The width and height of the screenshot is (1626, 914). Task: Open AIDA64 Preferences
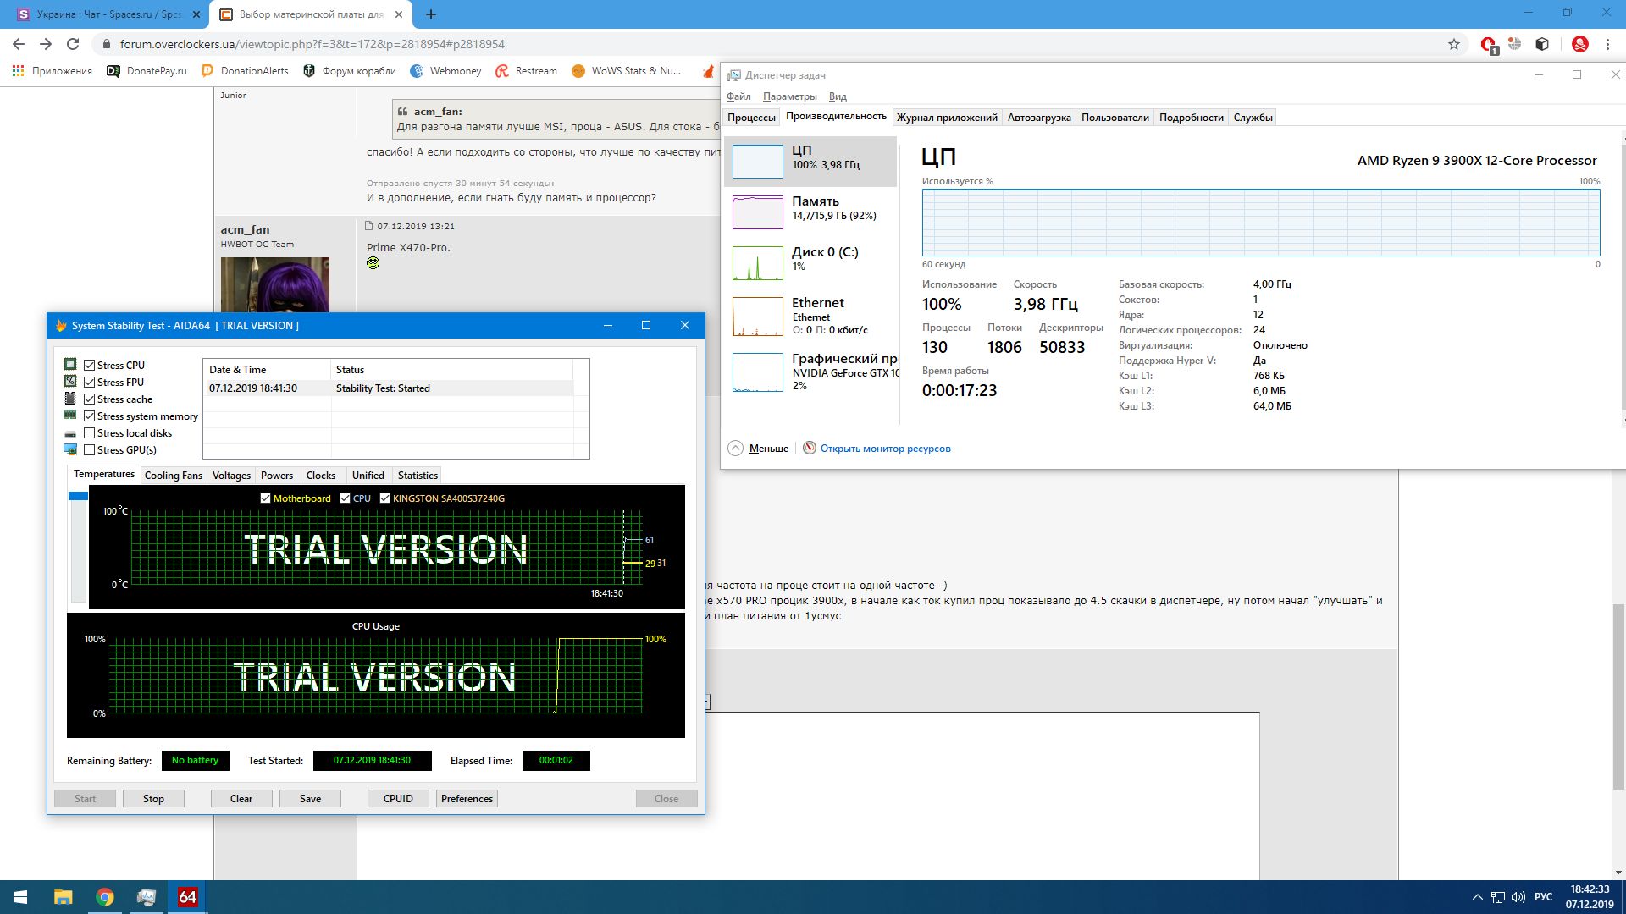[x=467, y=799]
